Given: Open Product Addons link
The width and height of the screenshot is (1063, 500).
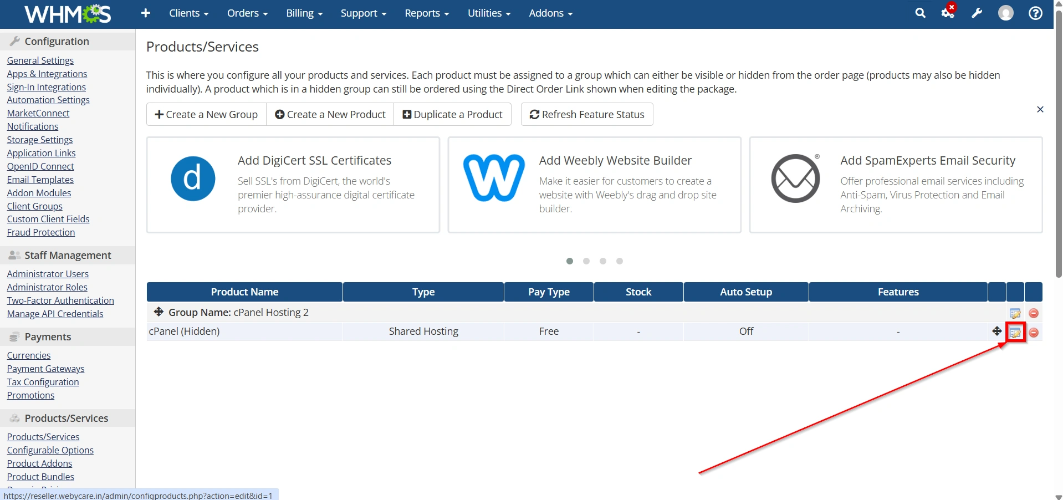Looking at the screenshot, I should point(40,463).
